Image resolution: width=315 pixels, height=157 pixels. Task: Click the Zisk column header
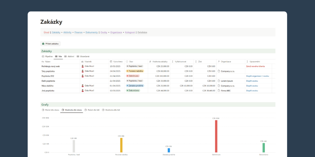tap(205, 61)
